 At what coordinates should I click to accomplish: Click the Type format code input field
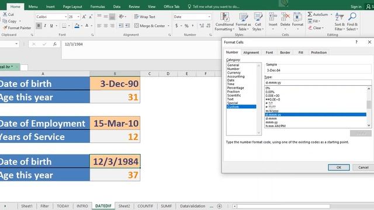click(318, 83)
